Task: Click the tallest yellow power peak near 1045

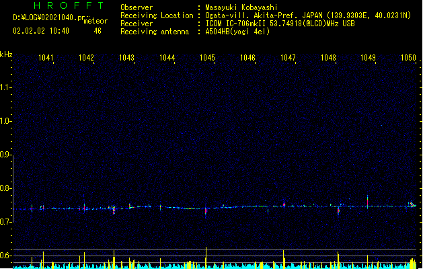Action: click(206, 257)
